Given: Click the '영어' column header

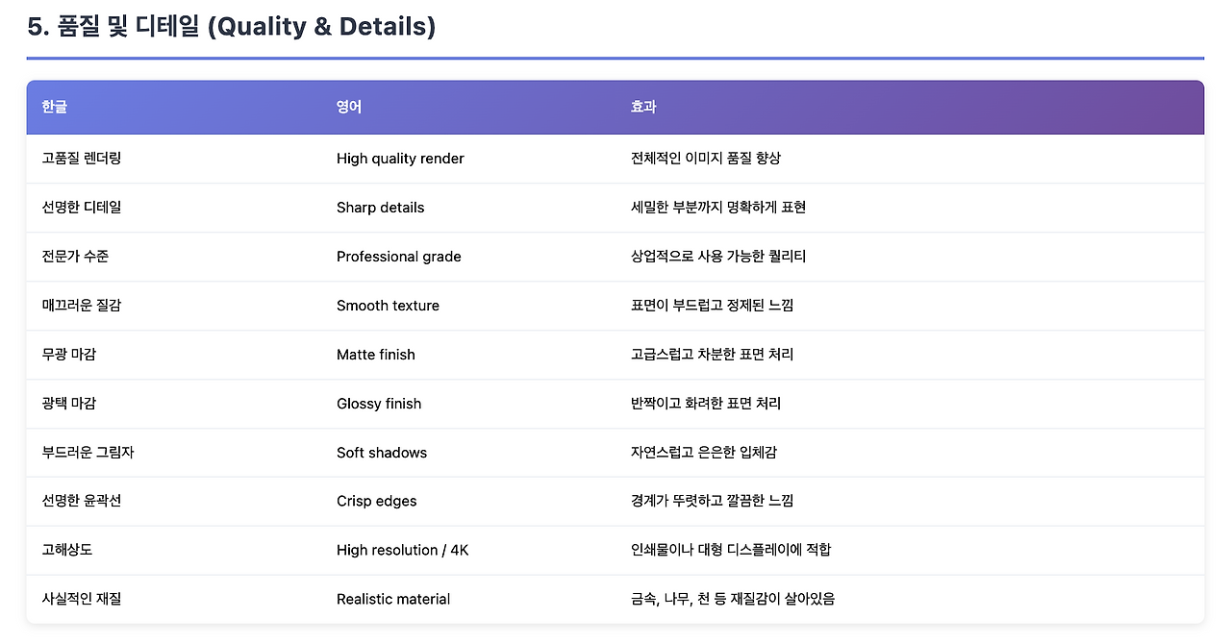Looking at the screenshot, I should tap(349, 107).
